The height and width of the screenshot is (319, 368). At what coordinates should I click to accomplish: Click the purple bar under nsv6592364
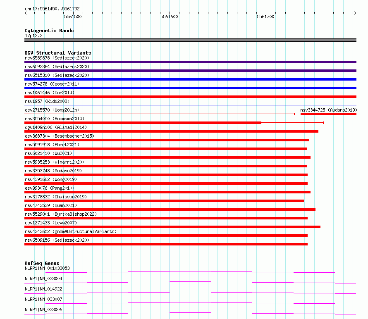[190, 71]
